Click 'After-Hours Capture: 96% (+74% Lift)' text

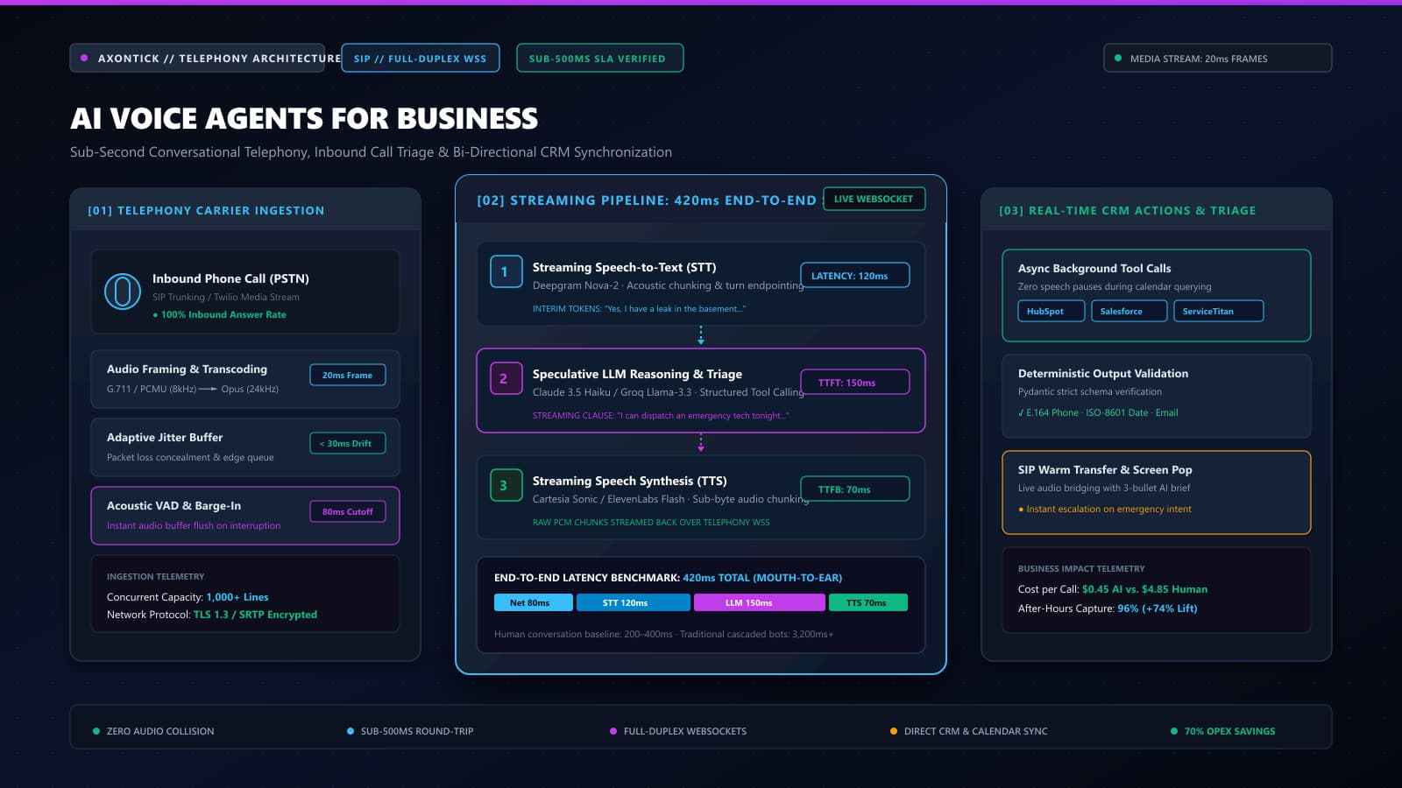1108,609
